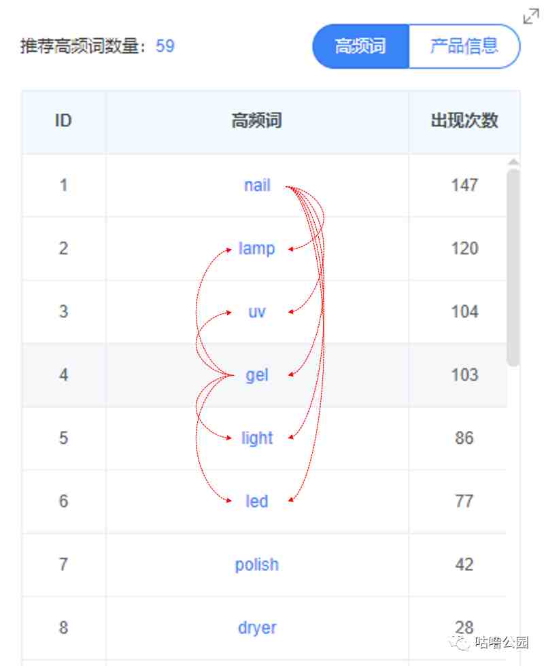The width and height of the screenshot is (546, 666).
Task: Click the ID column header
Action: click(x=63, y=121)
